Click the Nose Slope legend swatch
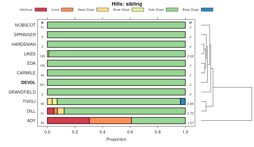254x147 pixels. 138,10
